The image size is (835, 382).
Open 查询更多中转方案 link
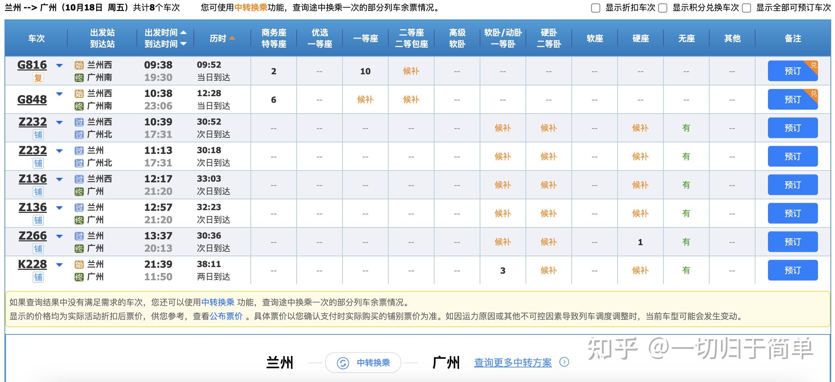pyautogui.click(x=513, y=363)
